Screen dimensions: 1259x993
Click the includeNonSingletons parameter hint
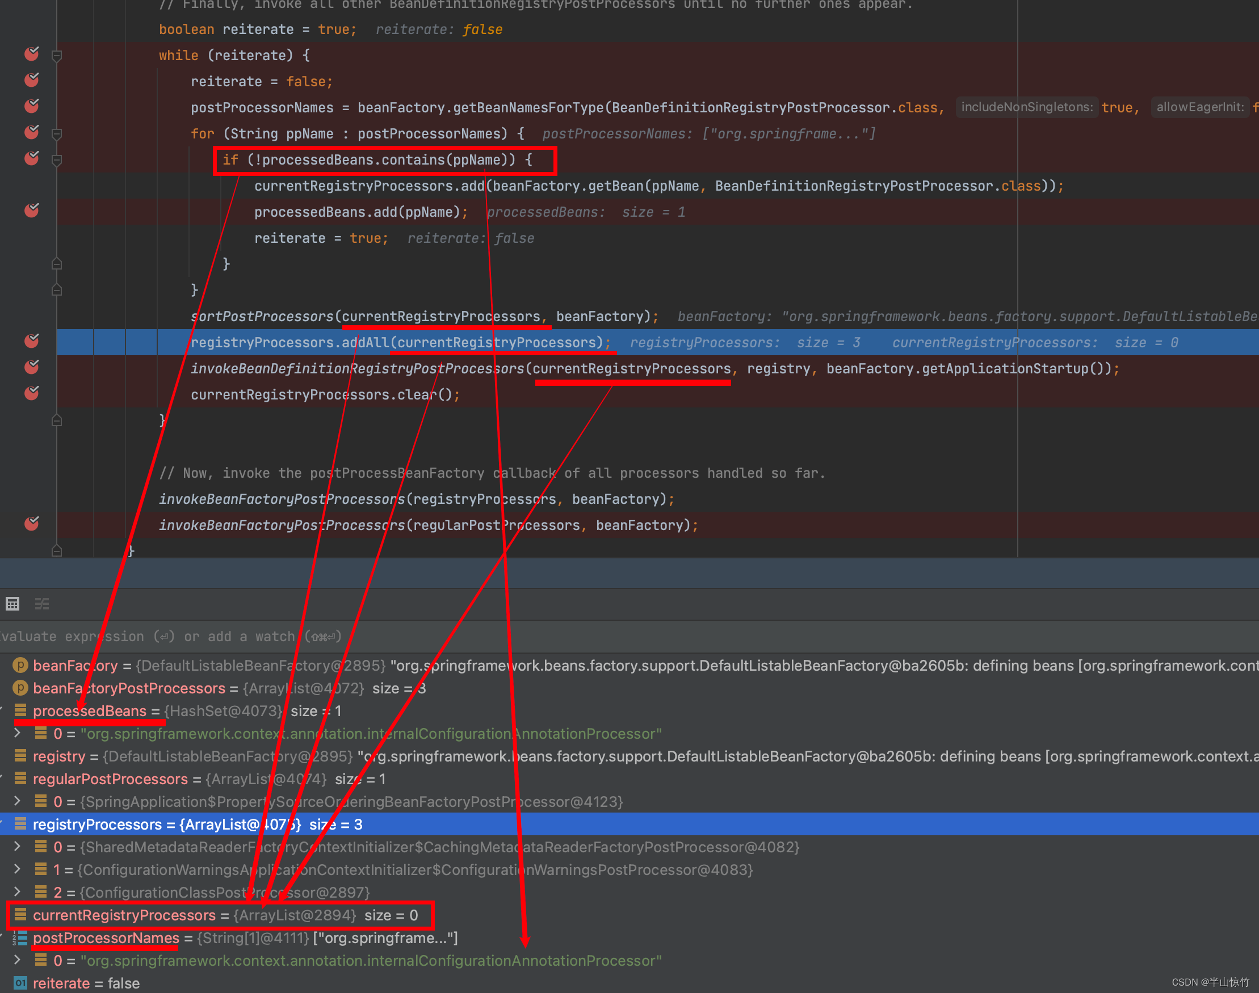tap(1027, 107)
